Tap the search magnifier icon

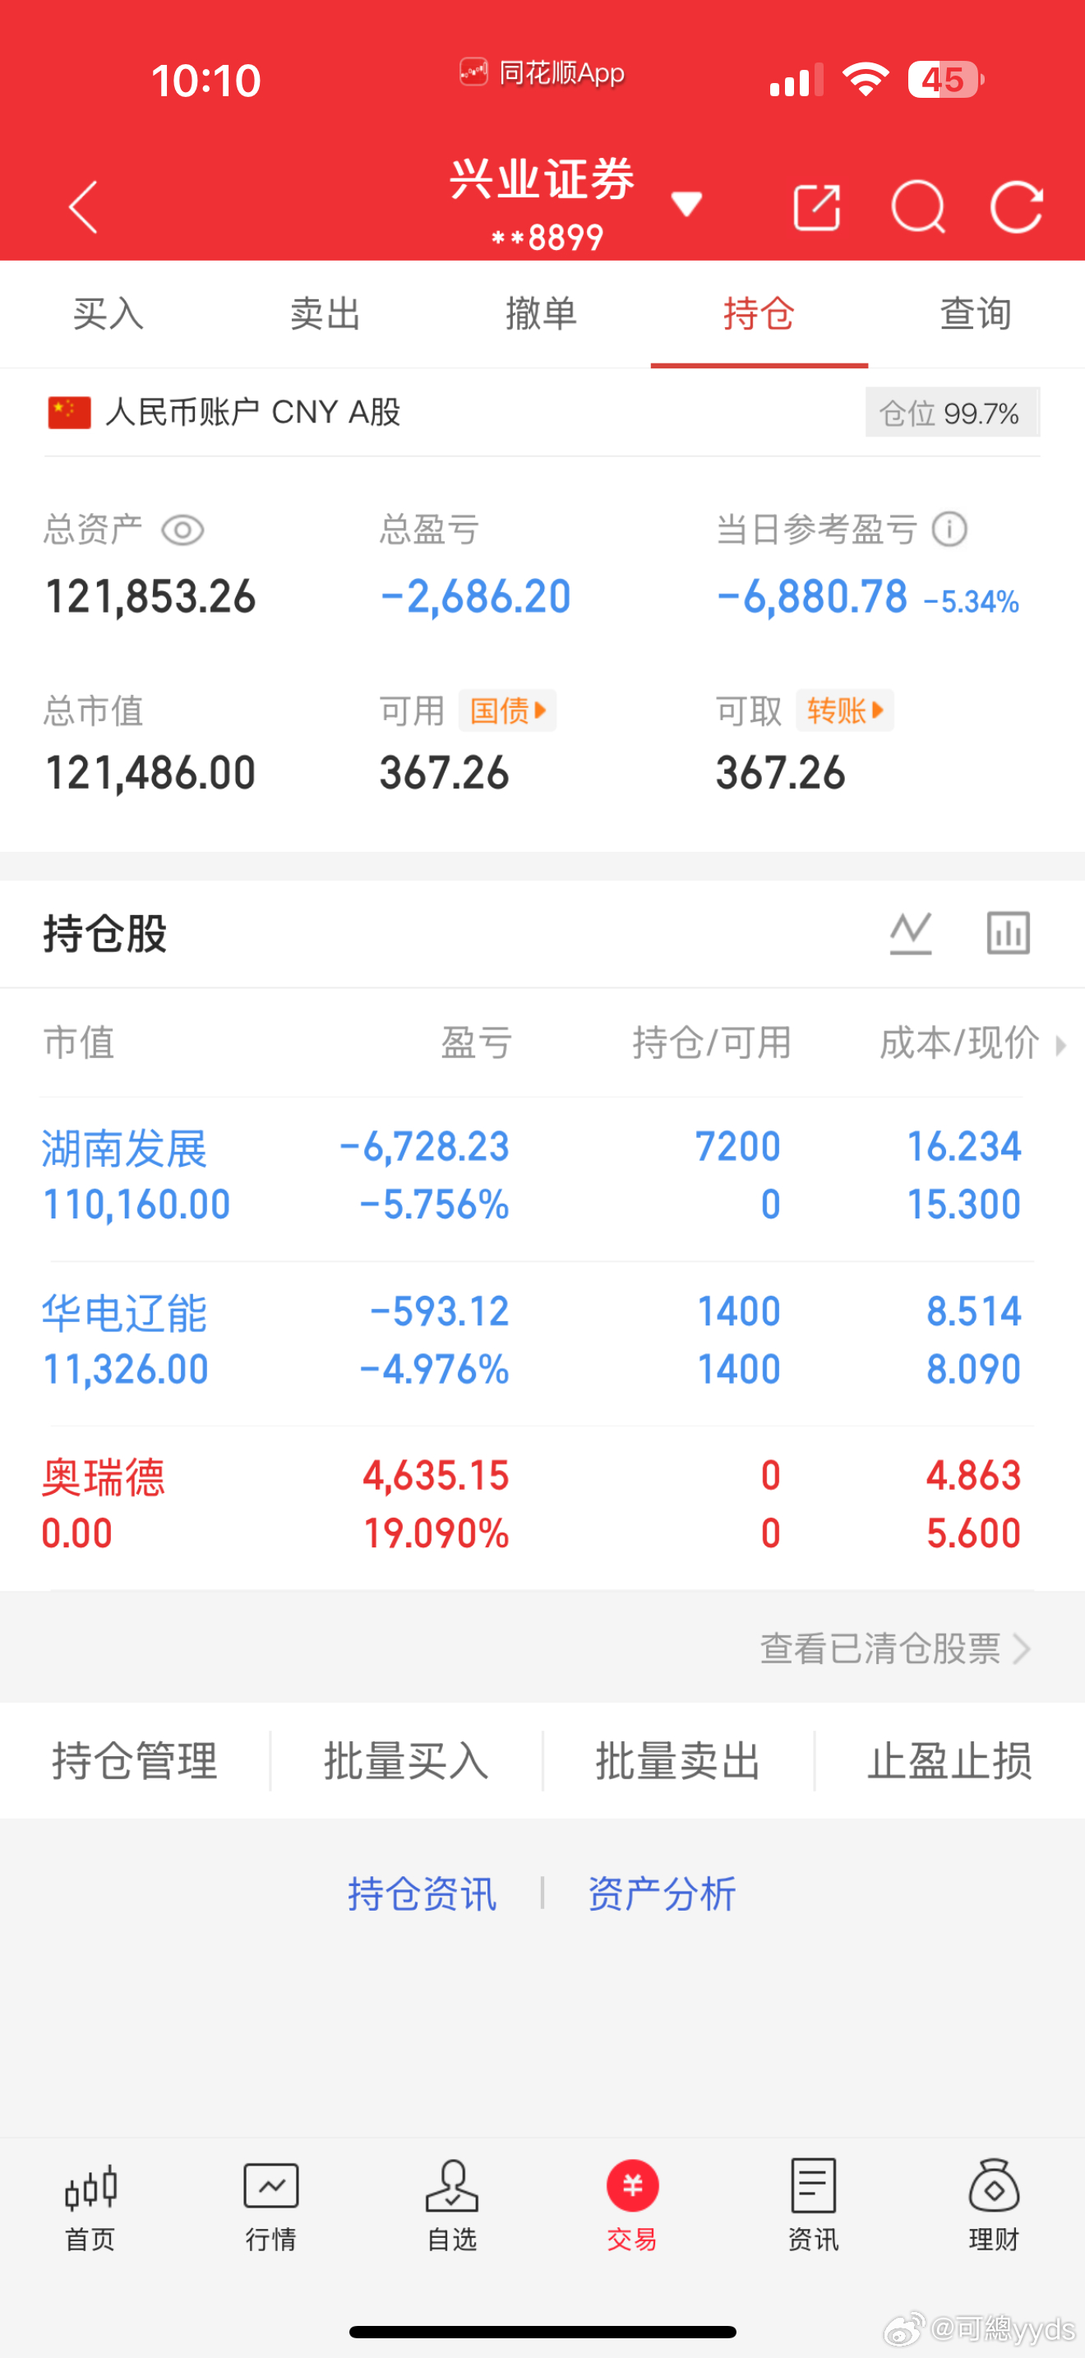917,207
